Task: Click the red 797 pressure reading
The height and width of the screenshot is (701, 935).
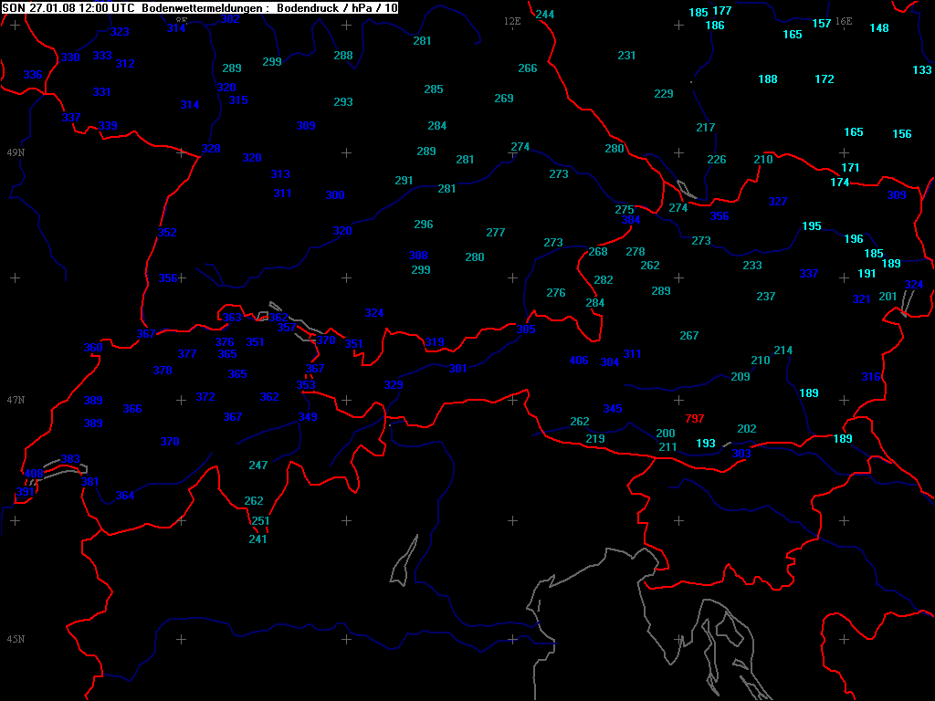Action: (695, 419)
